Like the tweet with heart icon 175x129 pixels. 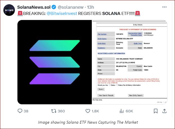coord(88,111)
